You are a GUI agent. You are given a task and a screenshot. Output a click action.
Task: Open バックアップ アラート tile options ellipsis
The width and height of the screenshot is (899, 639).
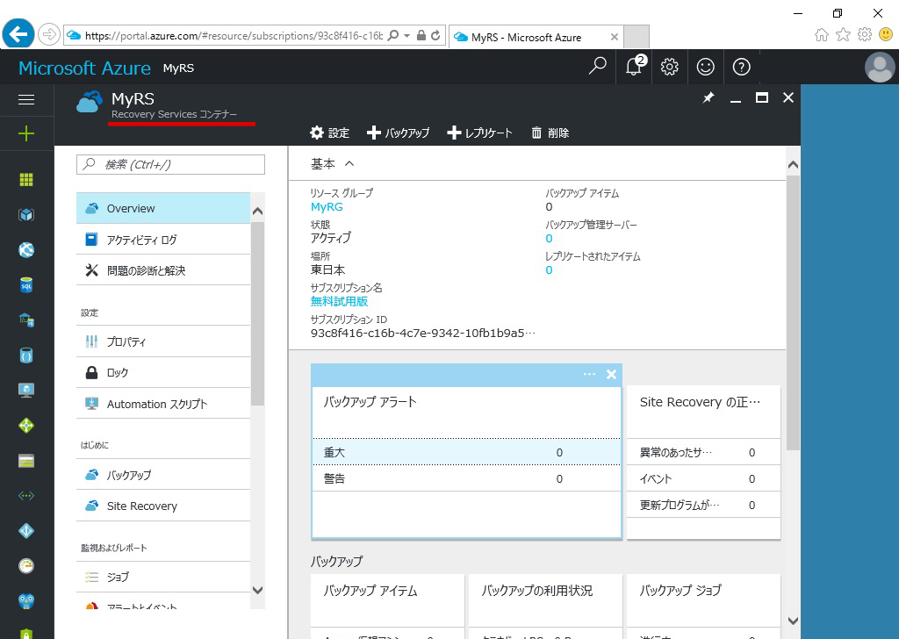click(x=589, y=374)
